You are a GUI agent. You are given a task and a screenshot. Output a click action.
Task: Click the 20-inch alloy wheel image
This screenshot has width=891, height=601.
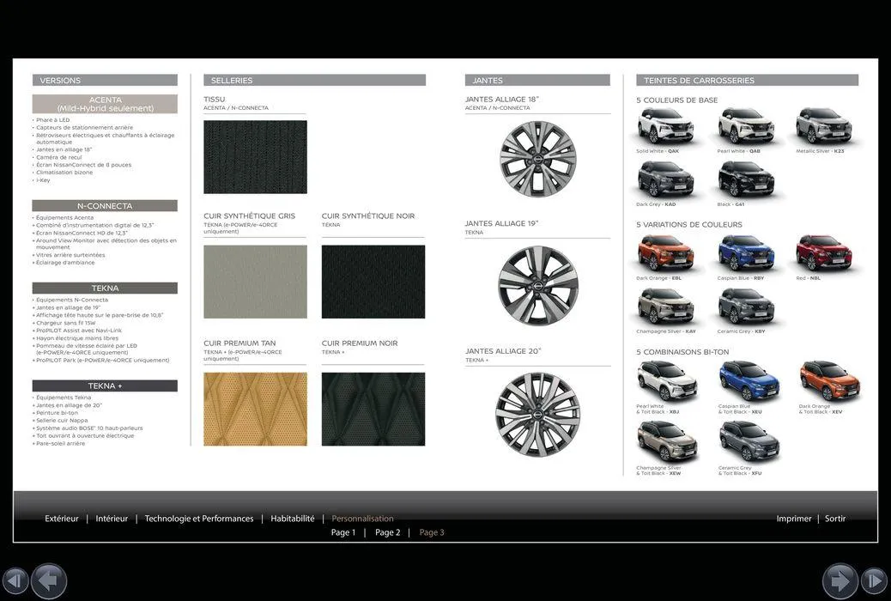point(538,414)
